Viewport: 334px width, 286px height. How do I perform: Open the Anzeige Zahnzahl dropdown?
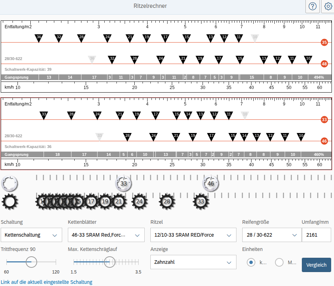193,262
